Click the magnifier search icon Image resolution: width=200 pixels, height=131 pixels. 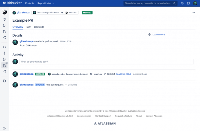pos(174,3)
